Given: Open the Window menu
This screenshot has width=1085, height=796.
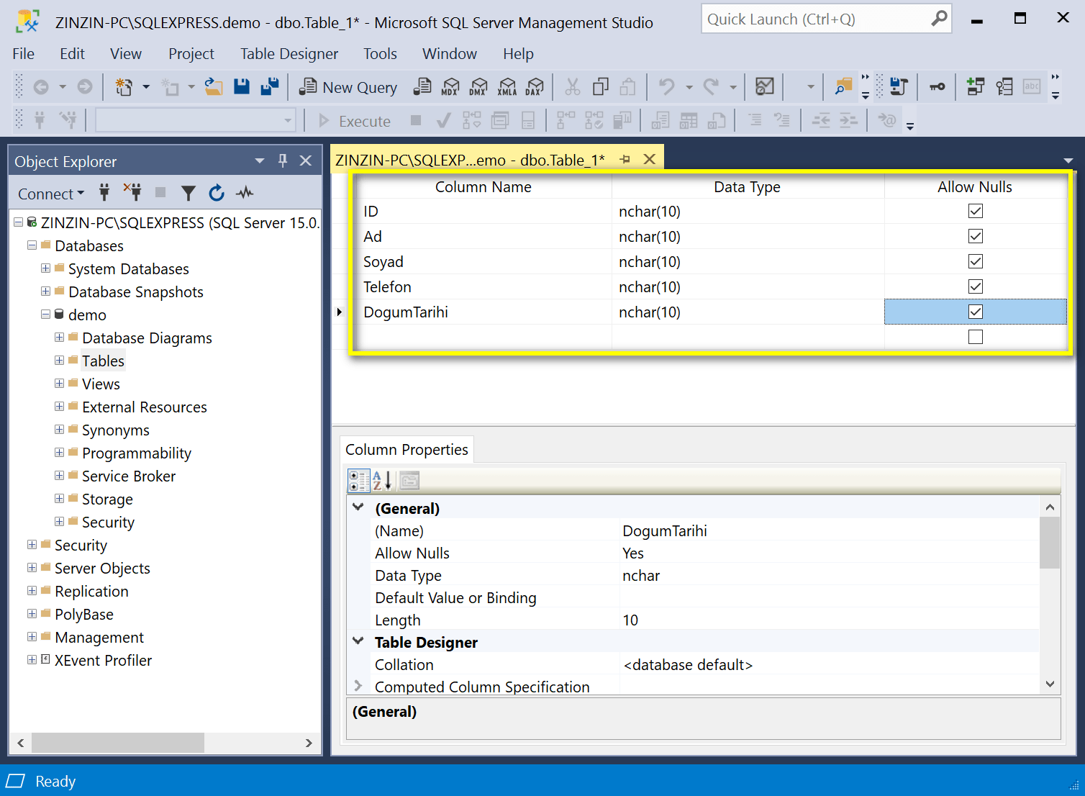Looking at the screenshot, I should (449, 54).
